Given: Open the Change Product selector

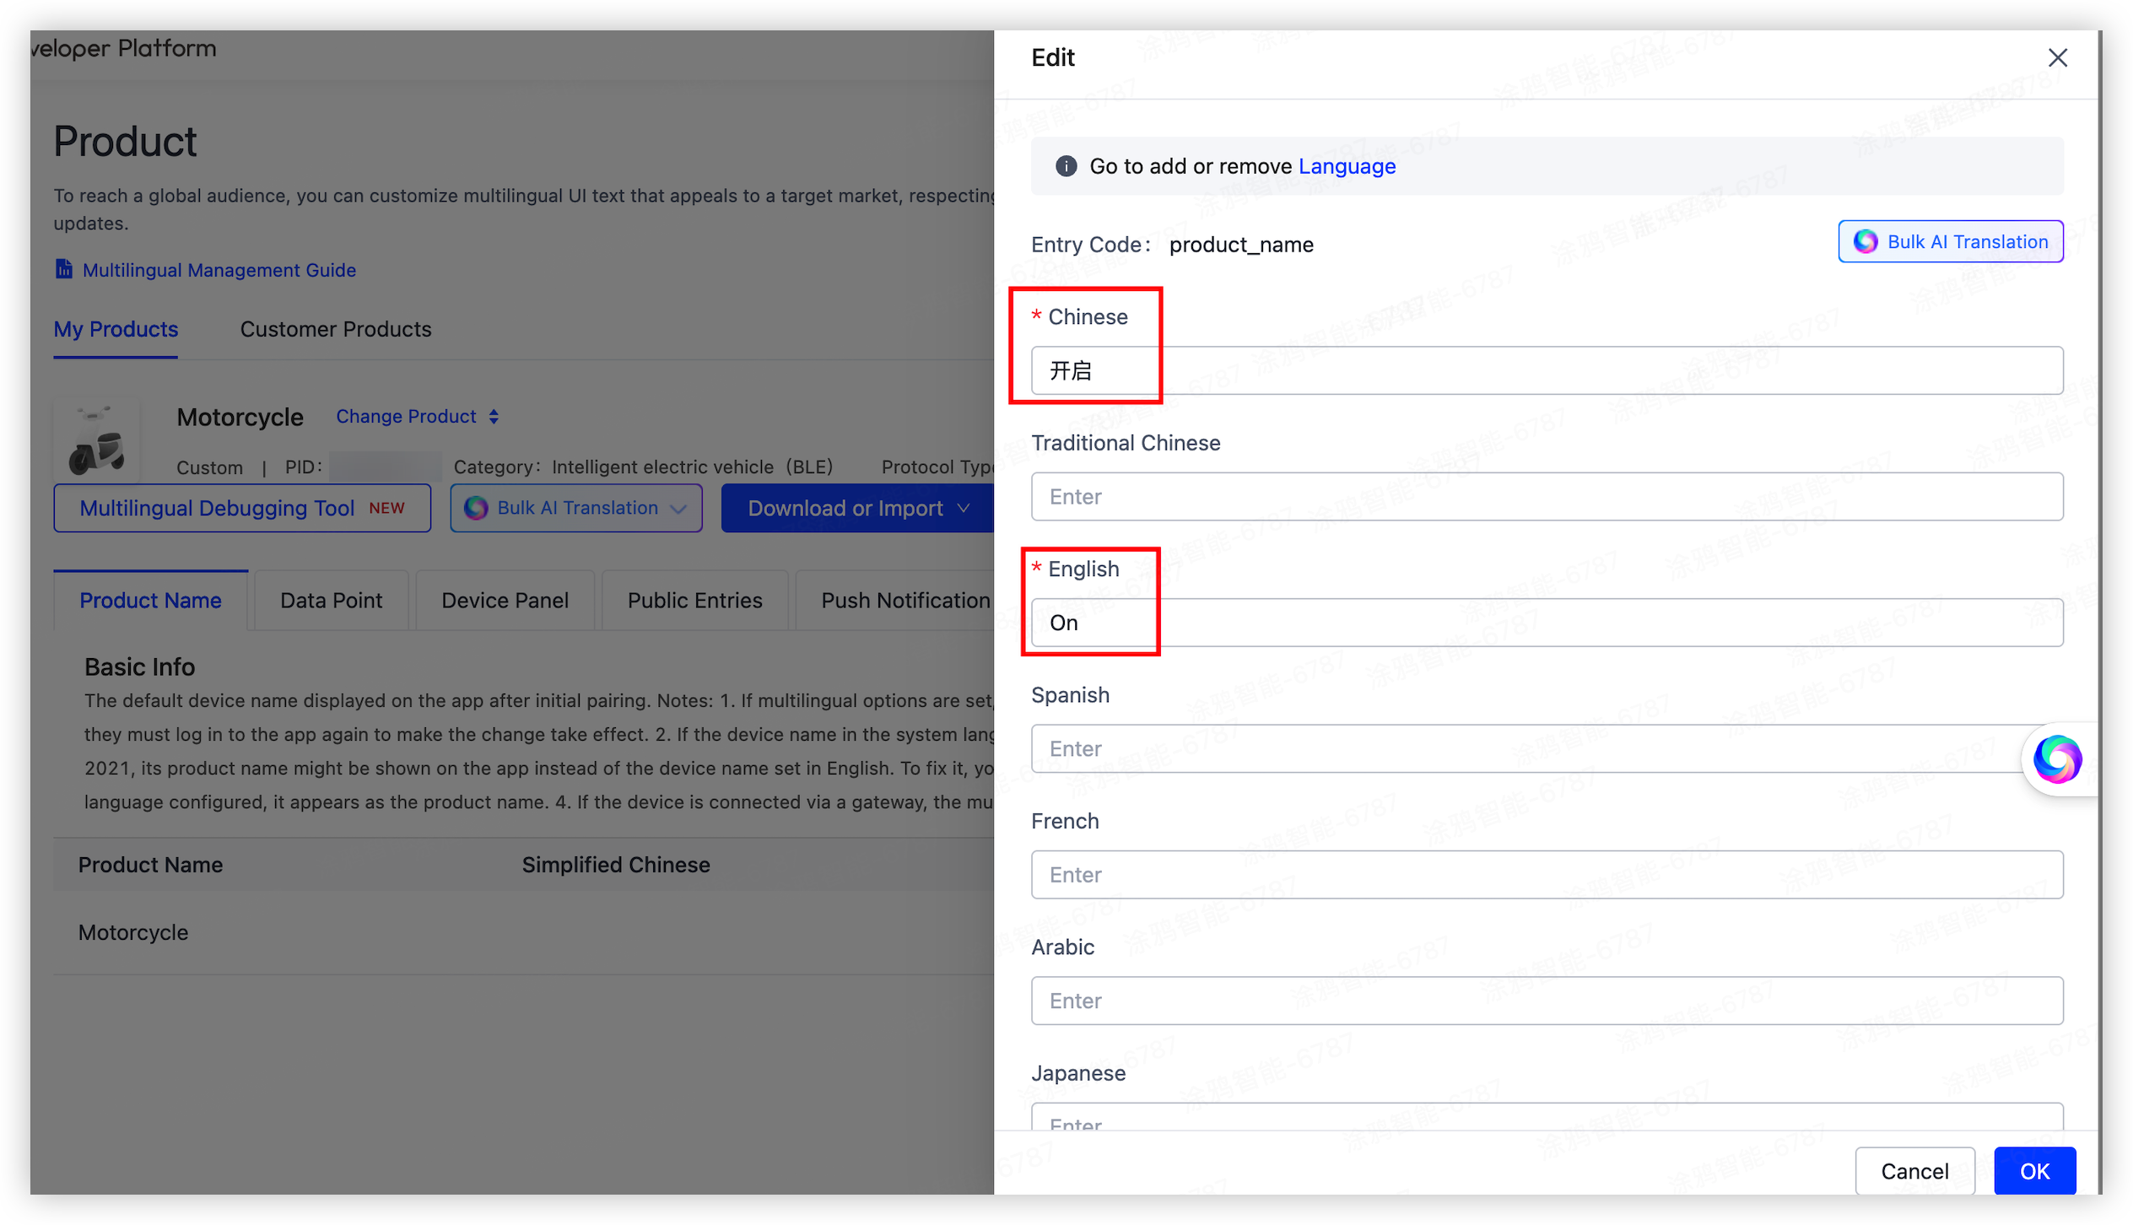Looking at the screenshot, I should pyautogui.click(x=417, y=416).
